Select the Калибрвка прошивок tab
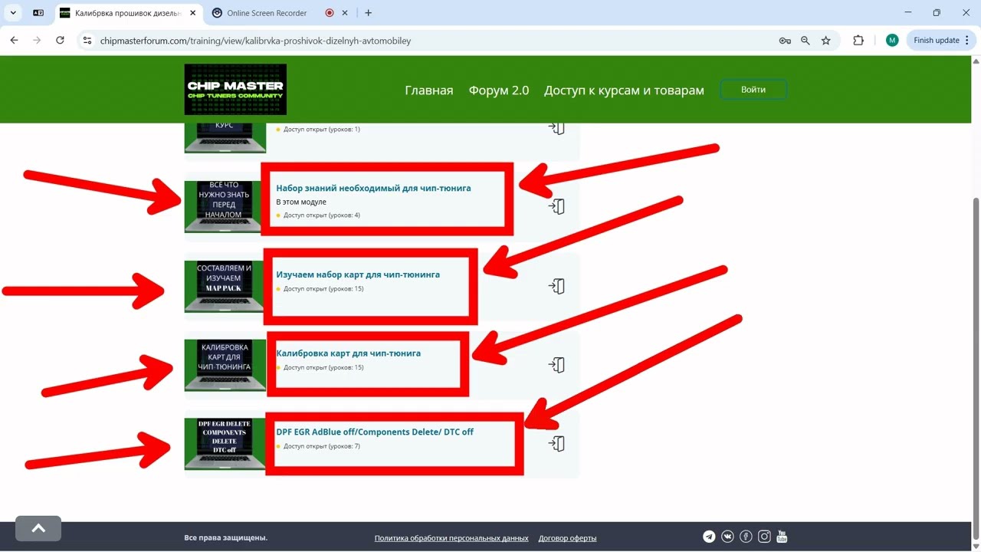 (126, 13)
